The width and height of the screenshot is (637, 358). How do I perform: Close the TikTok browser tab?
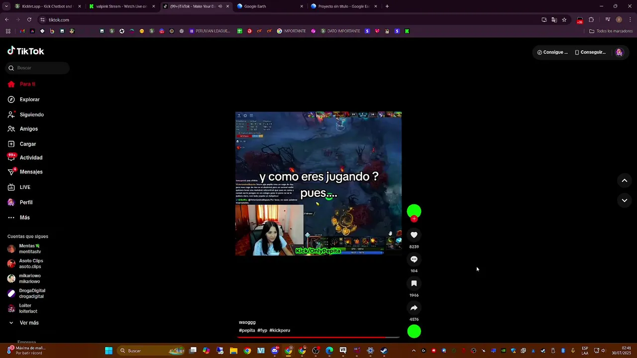coord(227,6)
